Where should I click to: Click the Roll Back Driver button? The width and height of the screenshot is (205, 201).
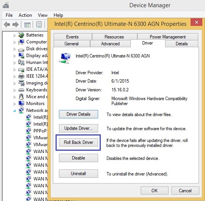[78, 142]
